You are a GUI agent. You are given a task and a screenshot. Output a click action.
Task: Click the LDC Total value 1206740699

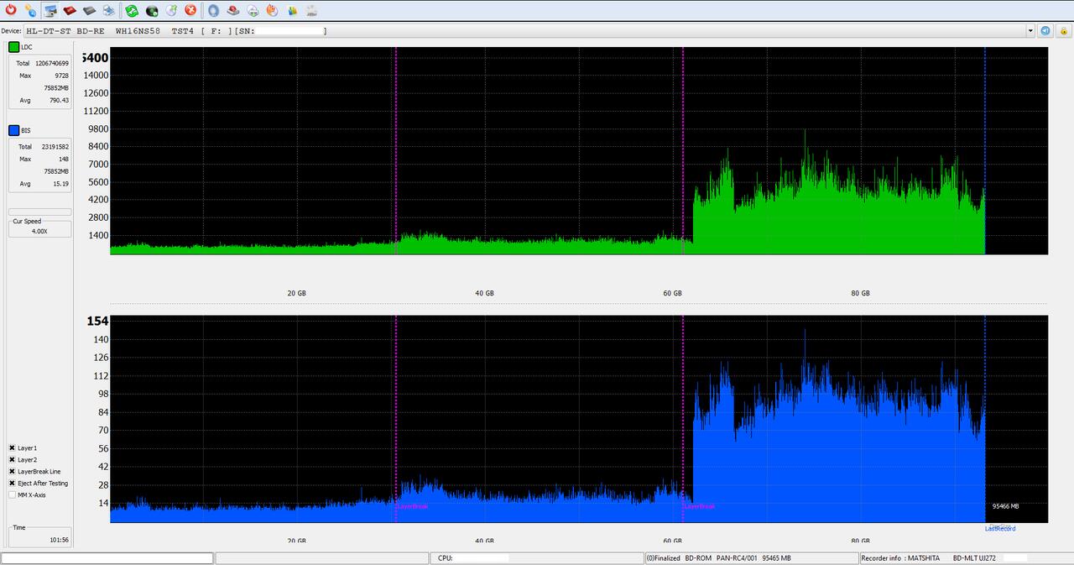point(52,64)
